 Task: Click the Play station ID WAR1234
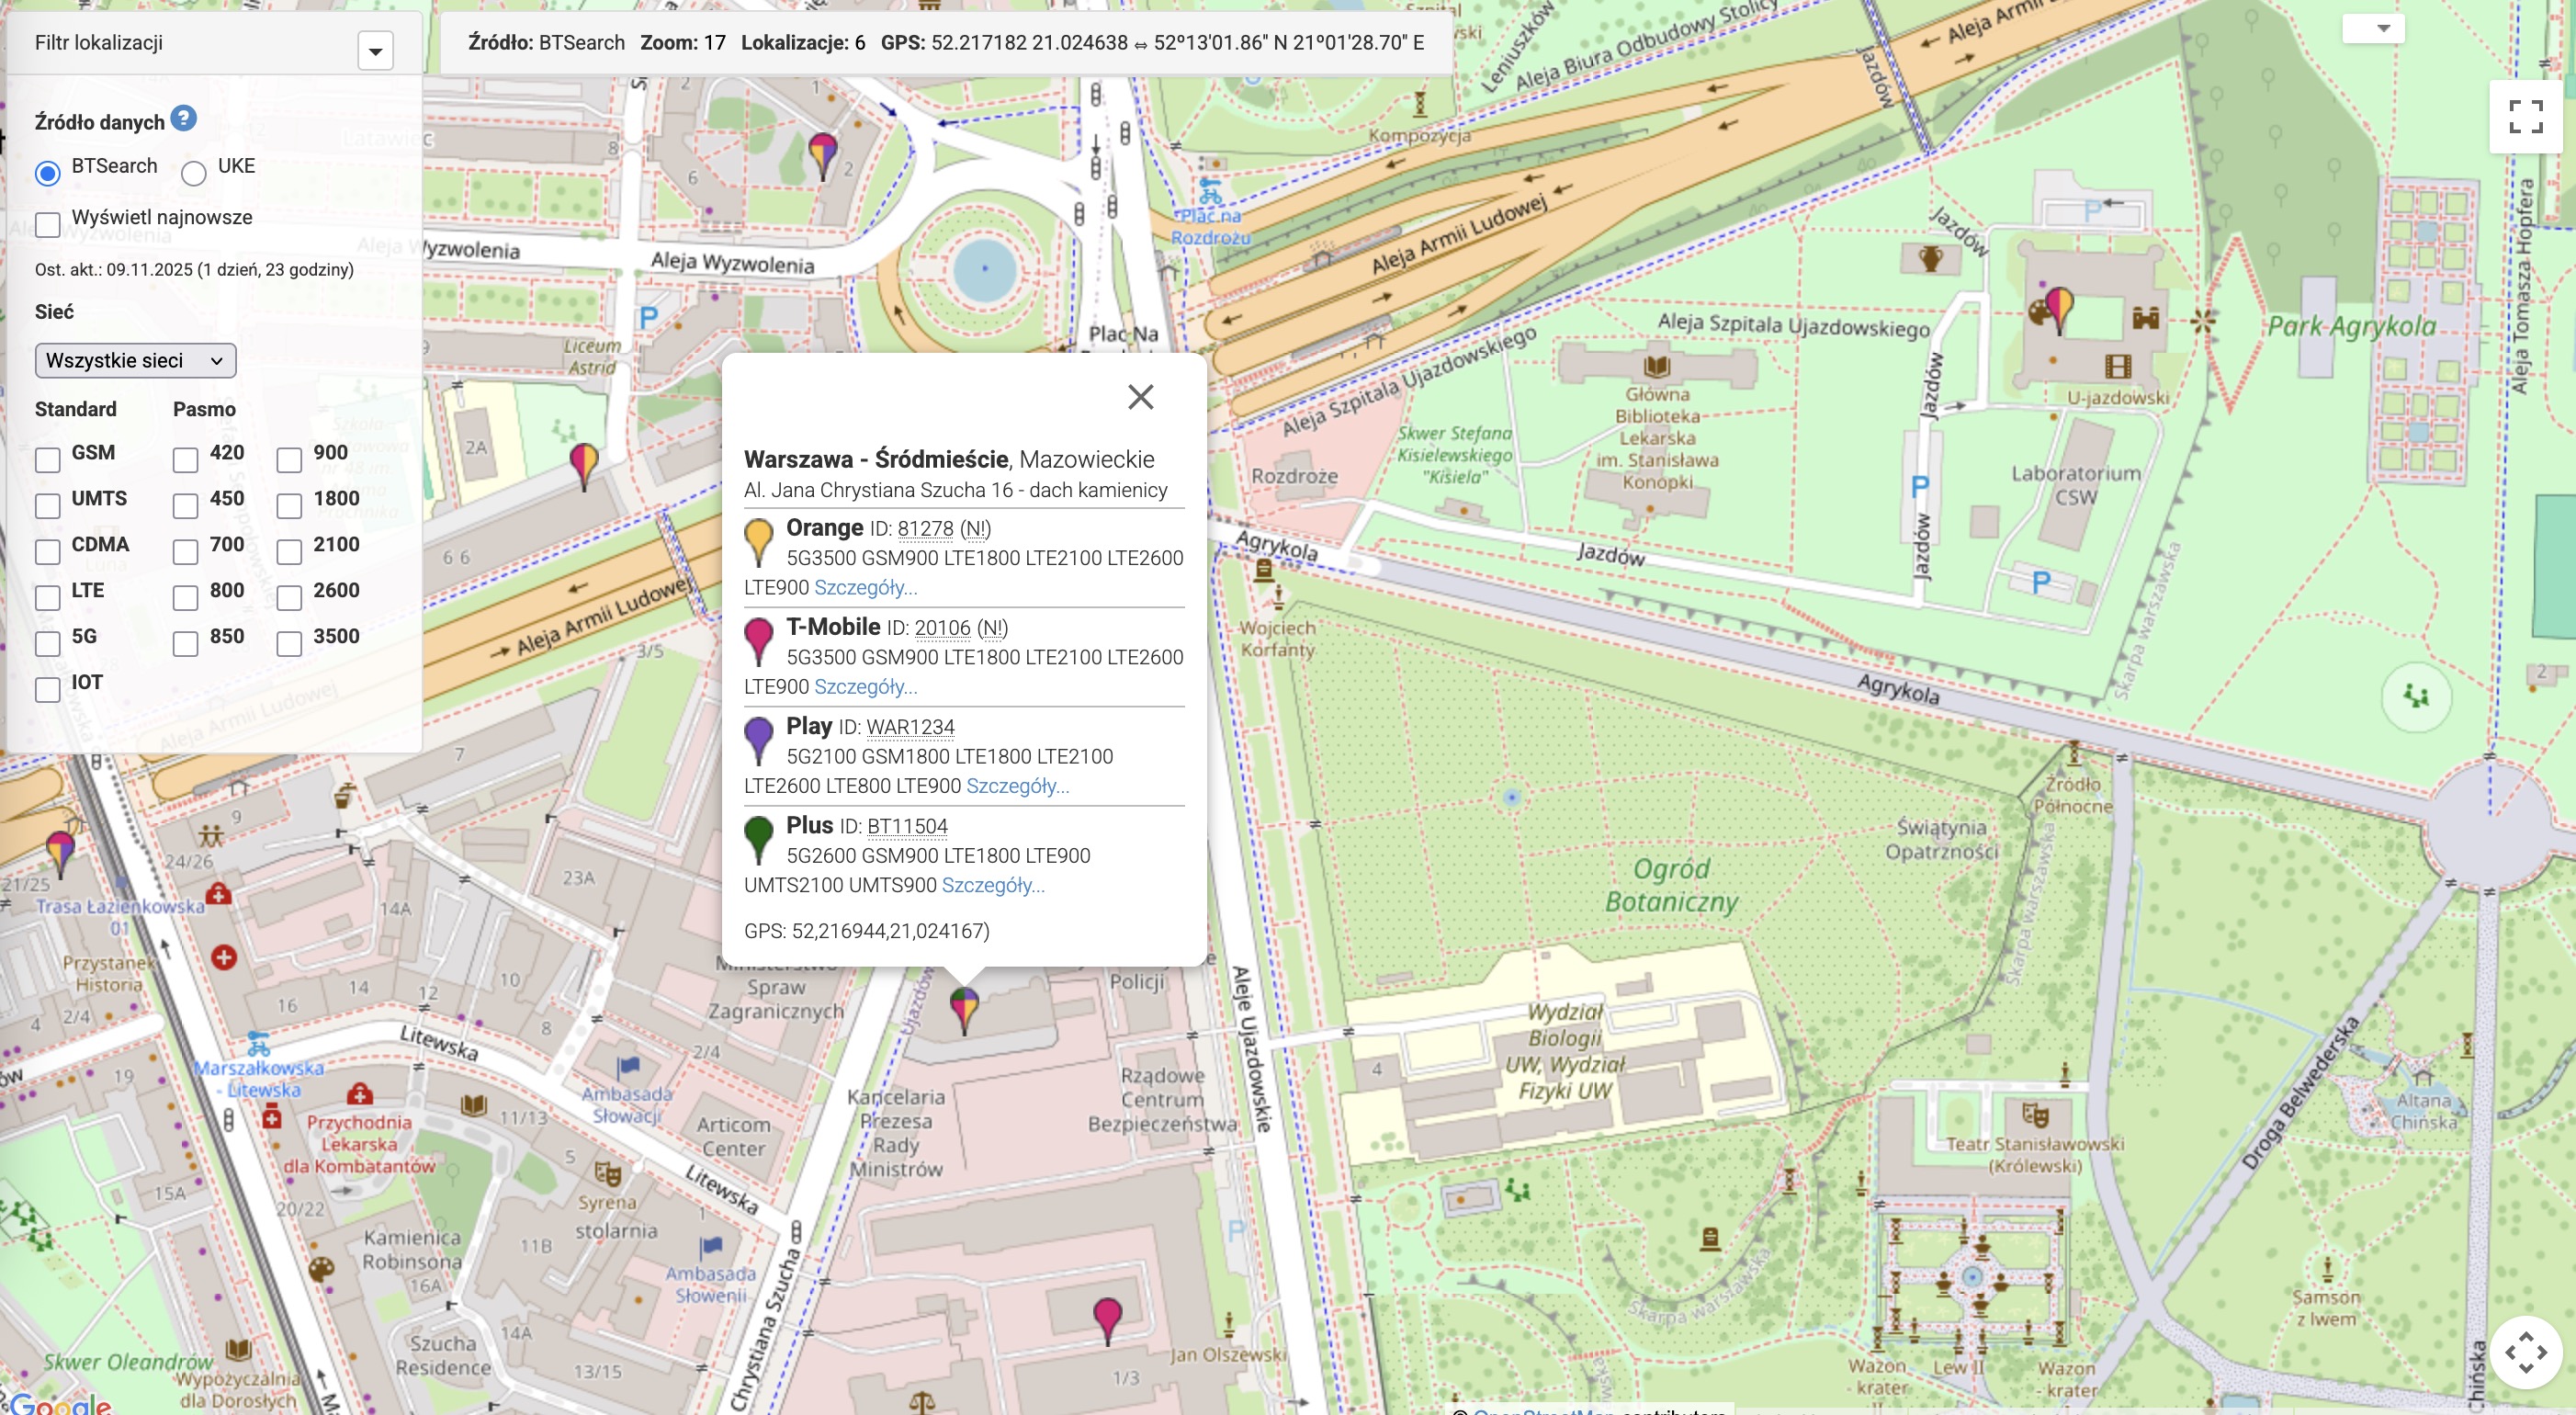(x=910, y=728)
